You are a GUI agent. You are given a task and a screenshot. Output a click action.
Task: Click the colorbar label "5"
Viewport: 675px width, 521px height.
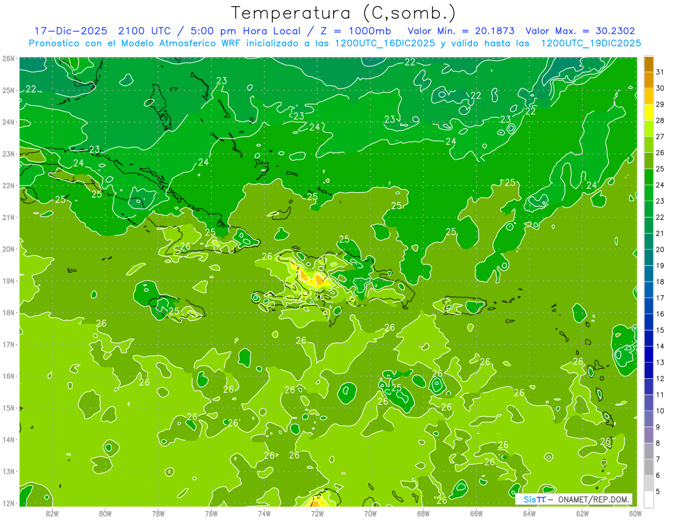tap(659, 491)
